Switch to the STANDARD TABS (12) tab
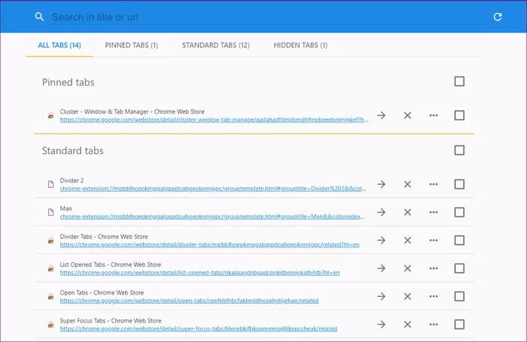Screen dimensions: 527x342 (x=216, y=45)
